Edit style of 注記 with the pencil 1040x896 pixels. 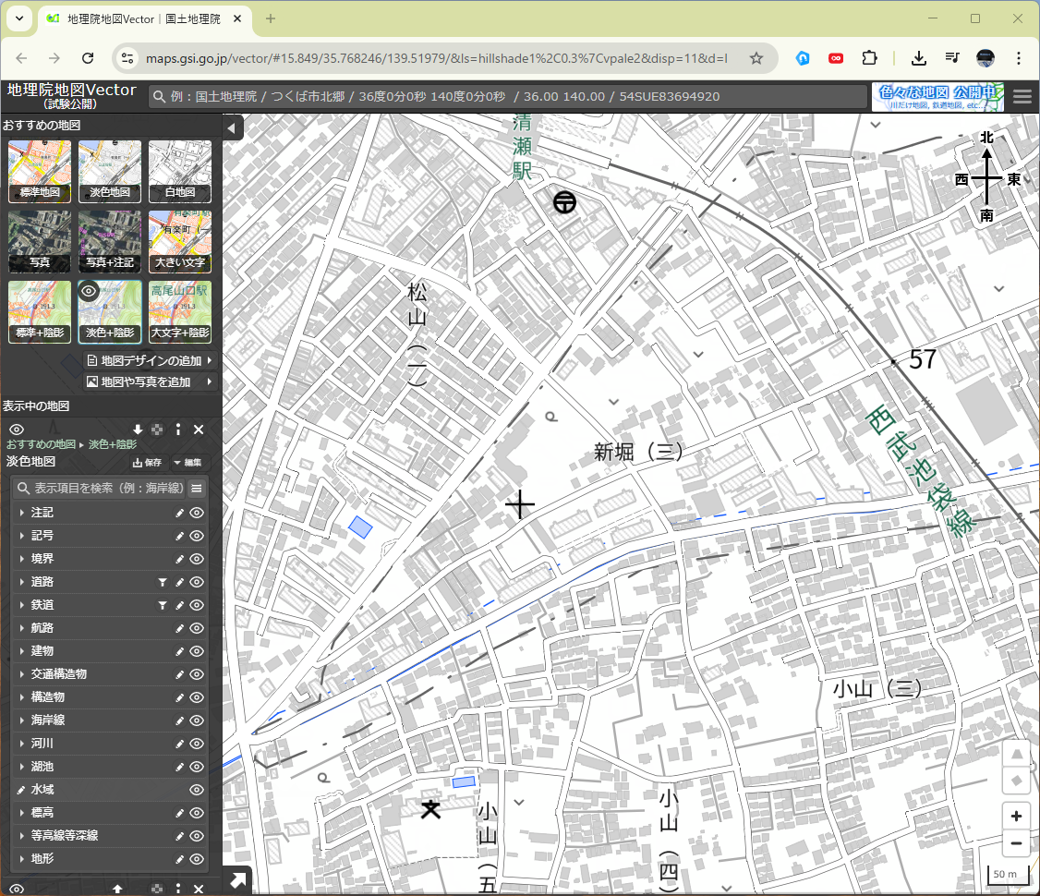point(179,513)
